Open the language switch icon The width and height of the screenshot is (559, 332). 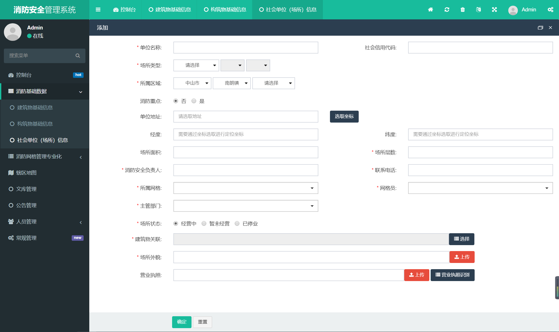pyautogui.click(x=479, y=10)
